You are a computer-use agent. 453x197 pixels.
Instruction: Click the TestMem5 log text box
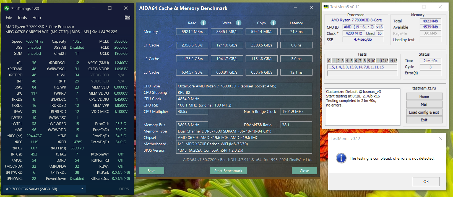(x=363, y=107)
